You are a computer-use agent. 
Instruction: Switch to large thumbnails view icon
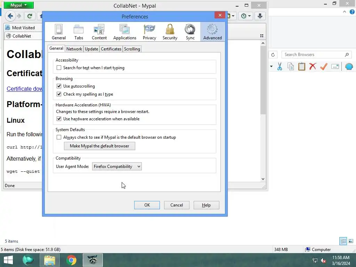(351, 241)
